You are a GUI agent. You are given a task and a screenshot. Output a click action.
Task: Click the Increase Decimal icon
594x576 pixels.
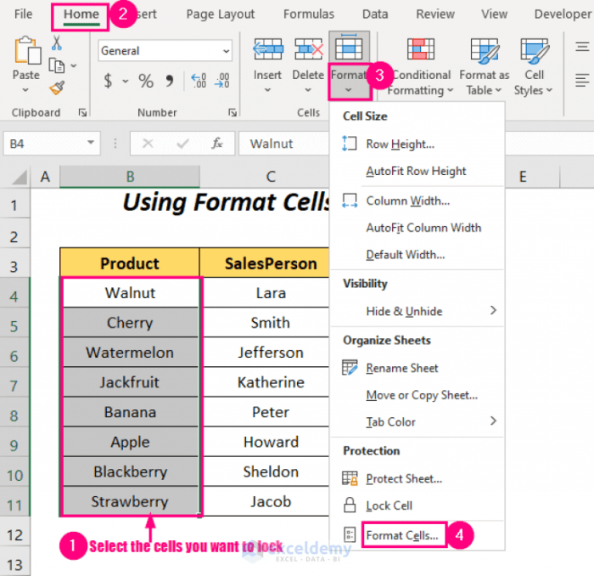click(x=199, y=81)
